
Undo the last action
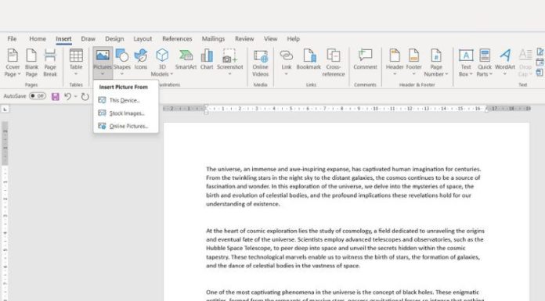click(68, 96)
